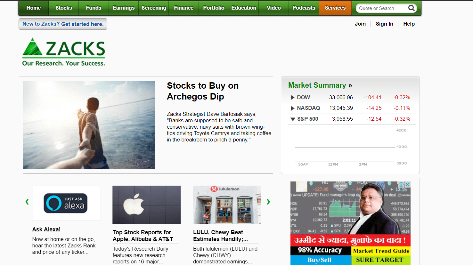Click the 98% Accuracy ad banner

click(321, 250)
